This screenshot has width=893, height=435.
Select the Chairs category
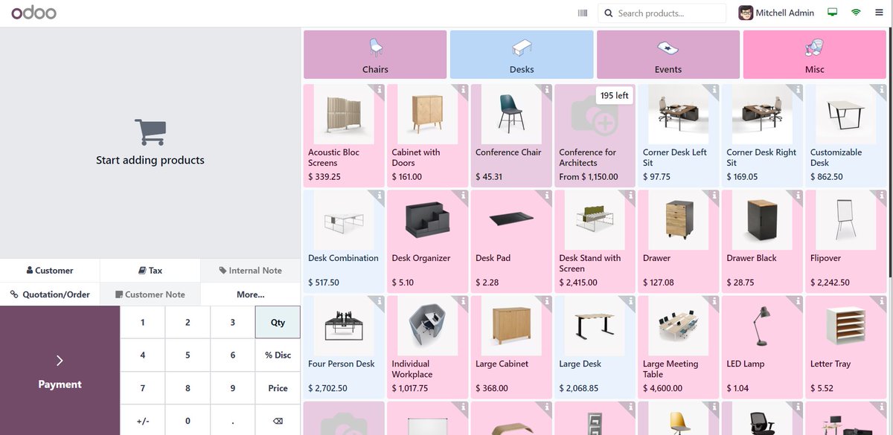click(375, 54)
